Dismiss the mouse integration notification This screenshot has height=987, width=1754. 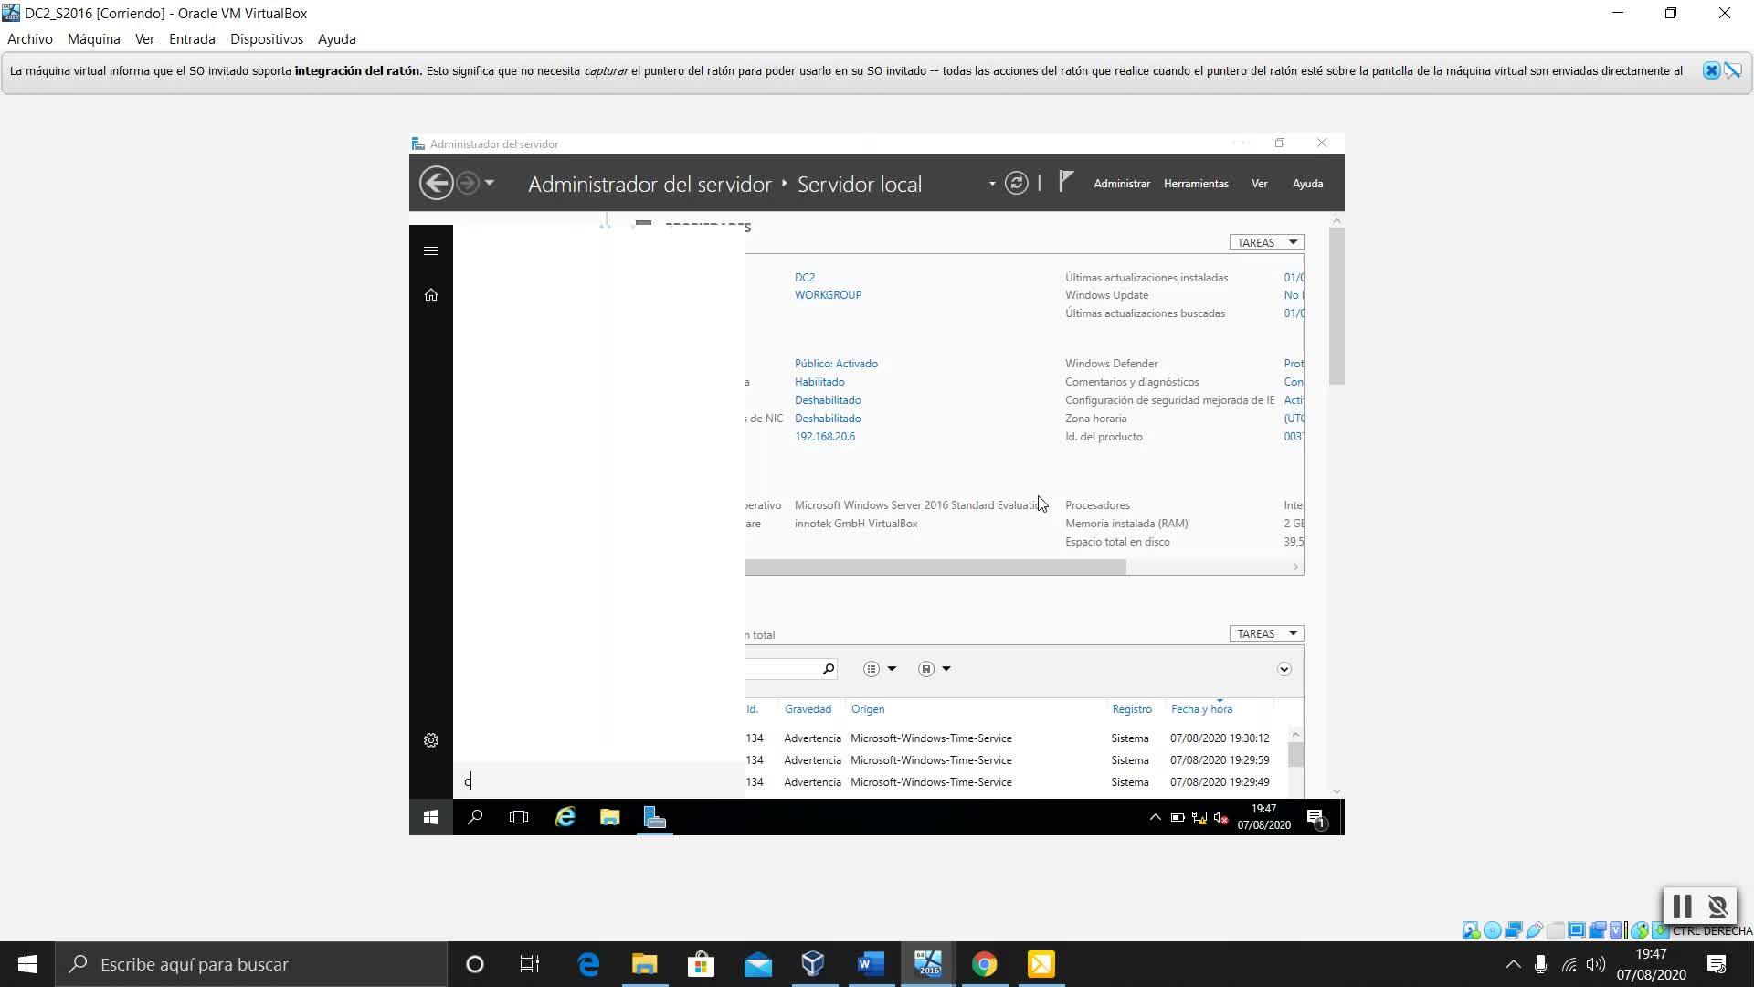(1710, 70)
